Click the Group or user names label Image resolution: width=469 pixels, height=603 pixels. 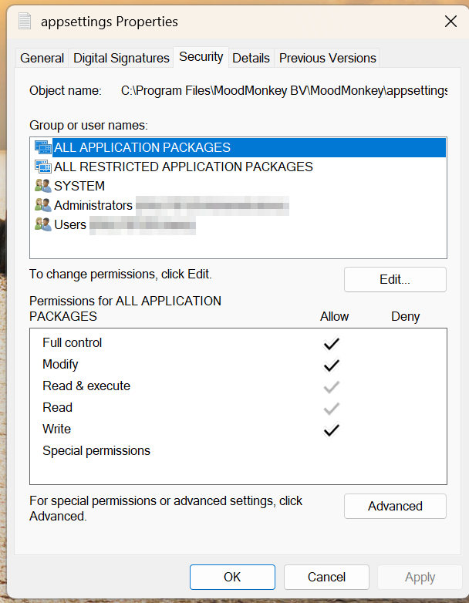point(89,126)
